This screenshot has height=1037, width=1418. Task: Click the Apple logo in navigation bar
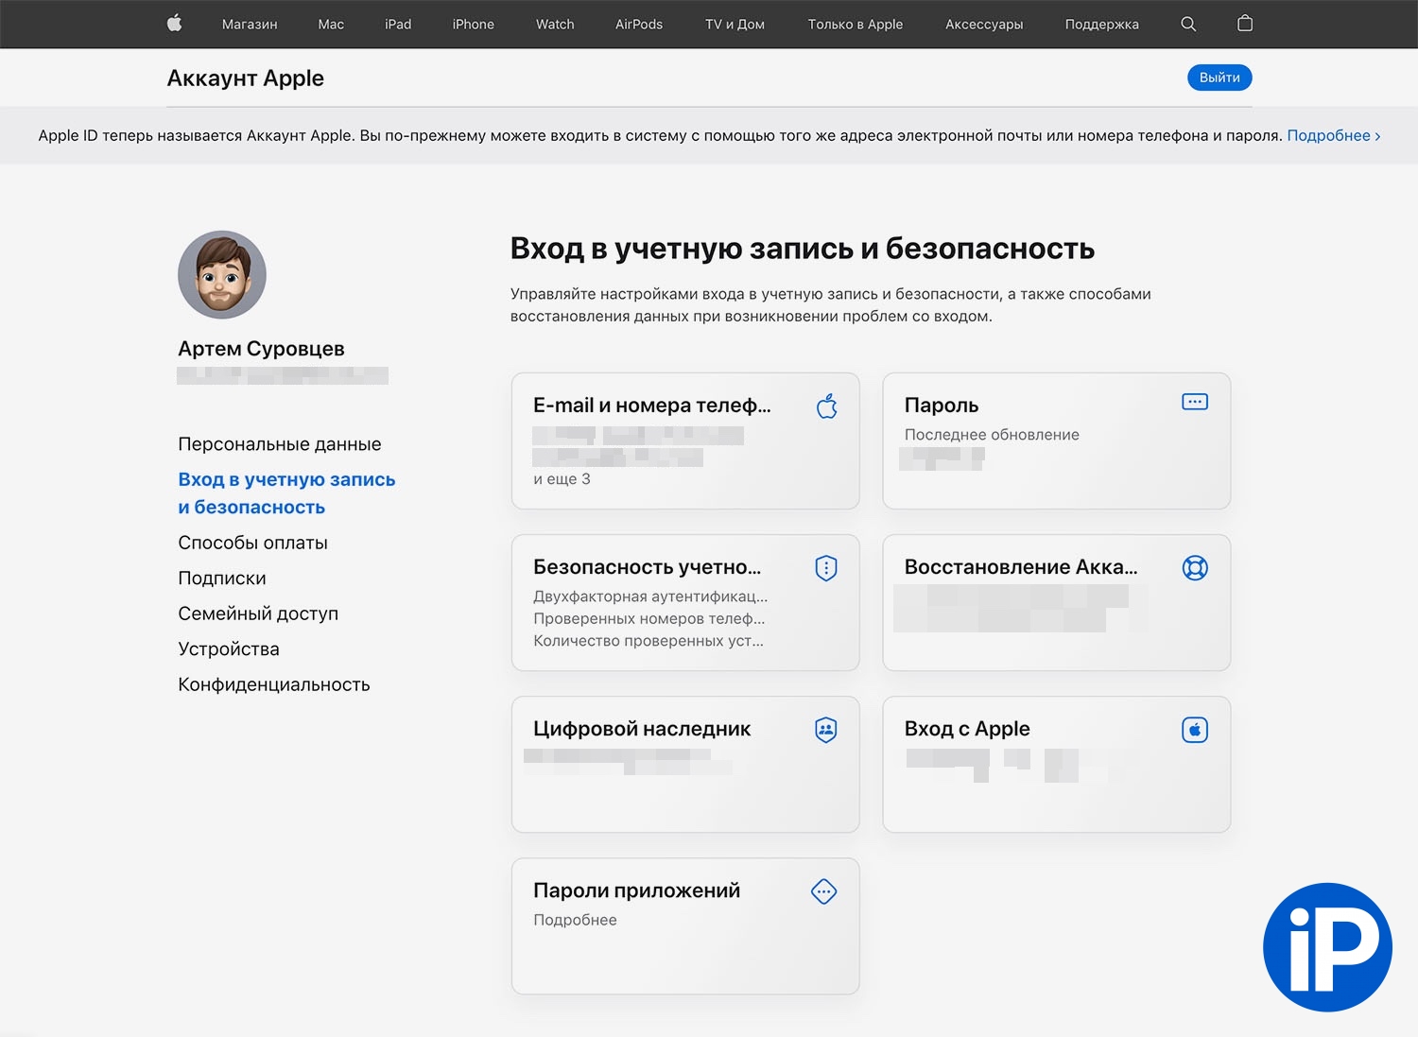click(174, 24)
